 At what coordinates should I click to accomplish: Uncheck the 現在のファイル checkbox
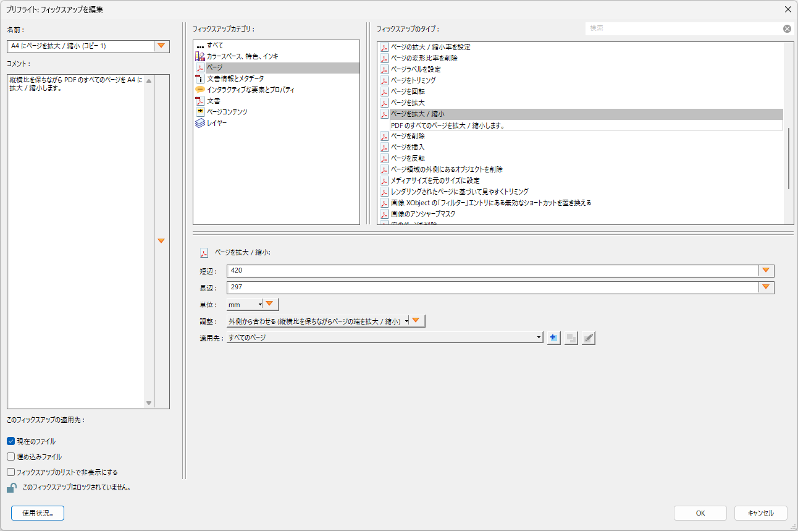tap(9, 441)
